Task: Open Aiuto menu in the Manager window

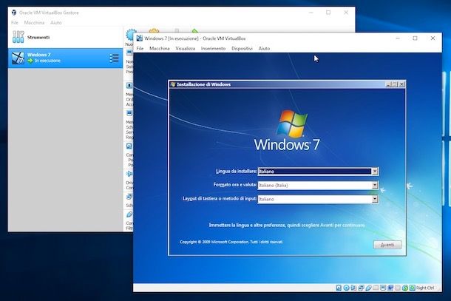Action: [x=55, y=22]
